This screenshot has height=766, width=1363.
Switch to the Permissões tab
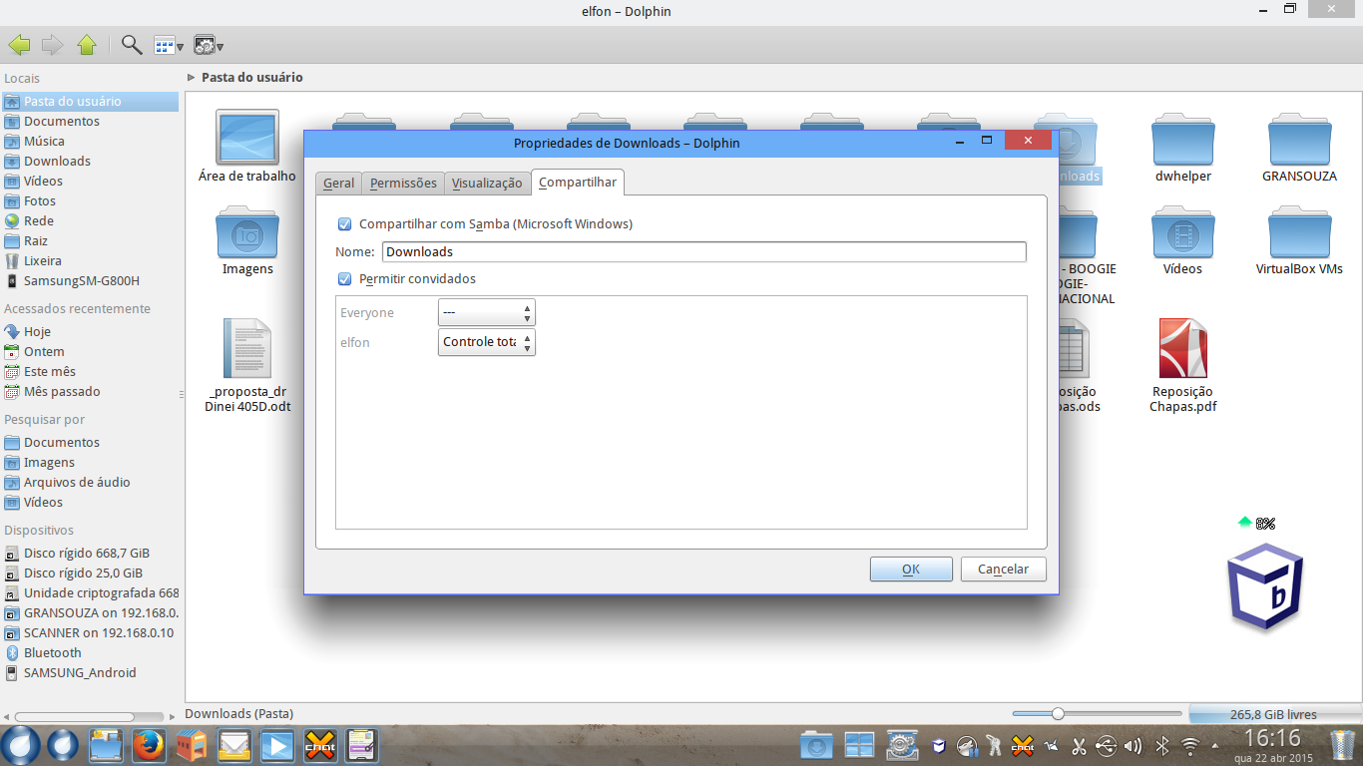[x=403, y=183]
